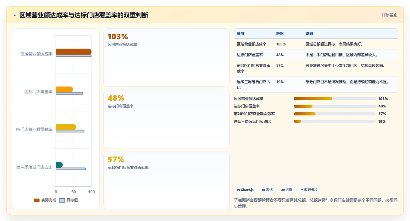The height and width of the screenshot is (221, 410).
Task: Click the 103% value in the table
Action: 281,44
